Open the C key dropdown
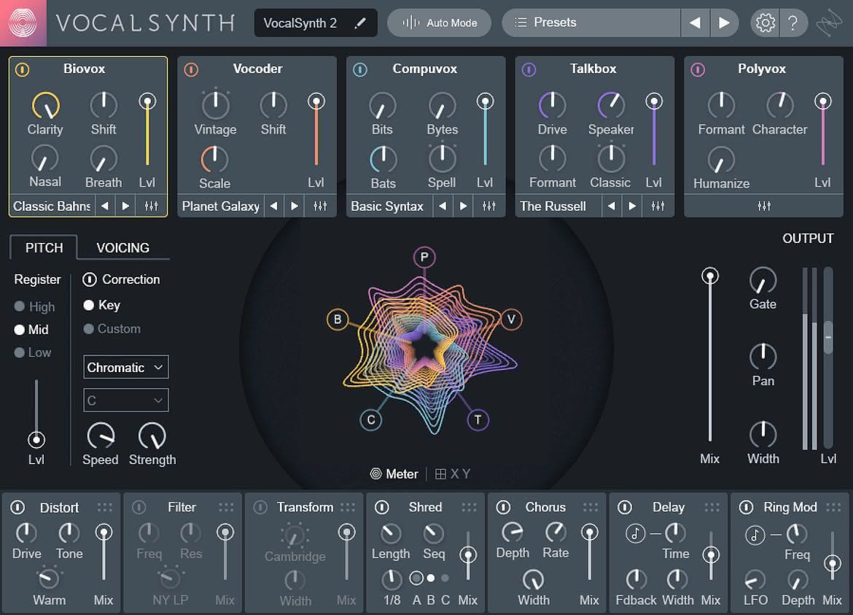 125,401
